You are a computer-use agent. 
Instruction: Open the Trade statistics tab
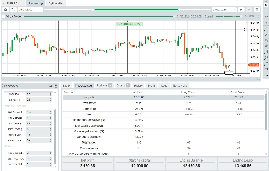[84, 85]
